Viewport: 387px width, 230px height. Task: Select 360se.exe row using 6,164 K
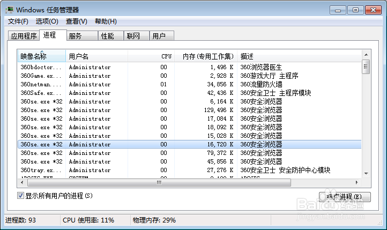tap(190, 101)
